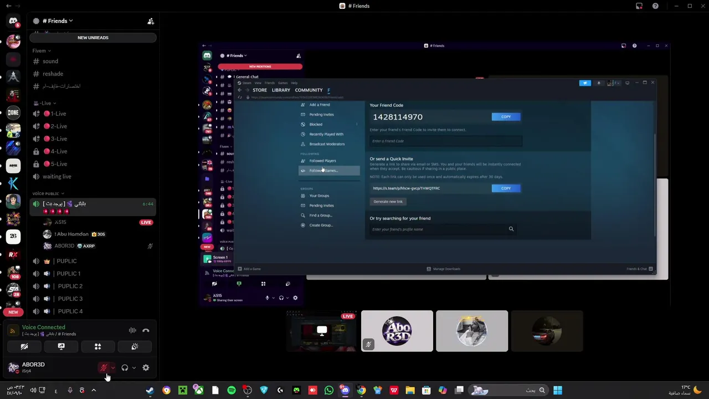Open the soundboard icon
Screen dimensions: 709x399
click(135, 346)
